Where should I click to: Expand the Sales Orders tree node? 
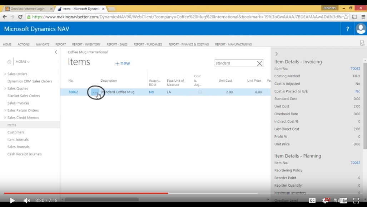click(5, 74)
